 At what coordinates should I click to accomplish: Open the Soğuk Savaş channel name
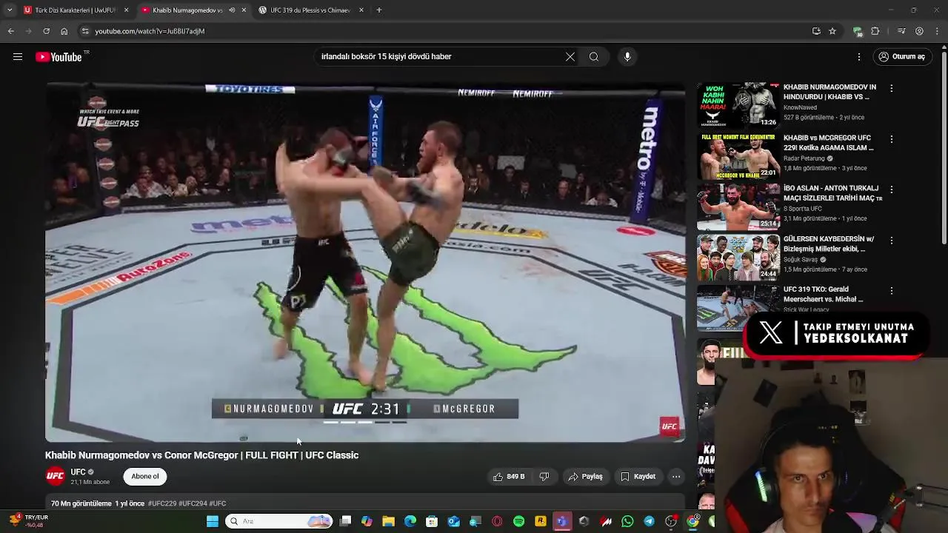[801, 260]
